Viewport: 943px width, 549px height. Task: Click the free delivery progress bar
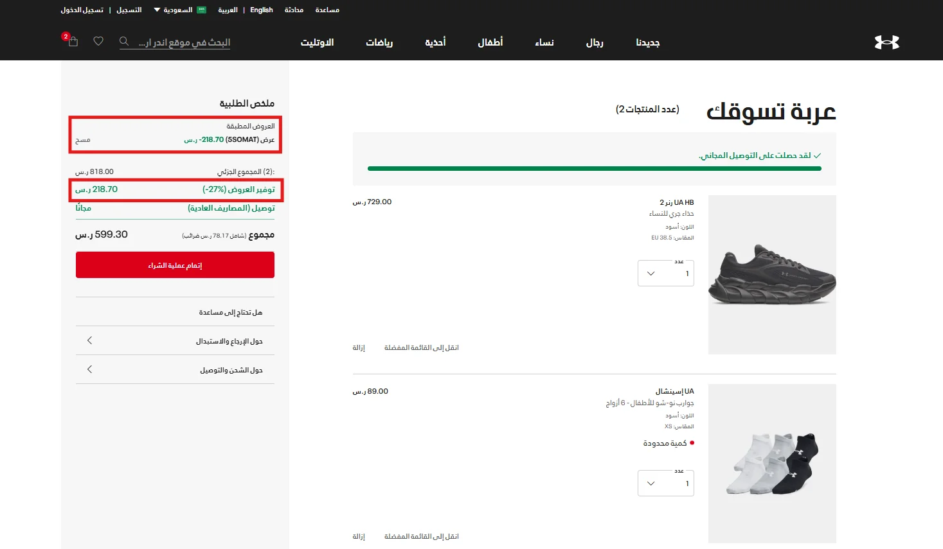click(x=595, y=169)
